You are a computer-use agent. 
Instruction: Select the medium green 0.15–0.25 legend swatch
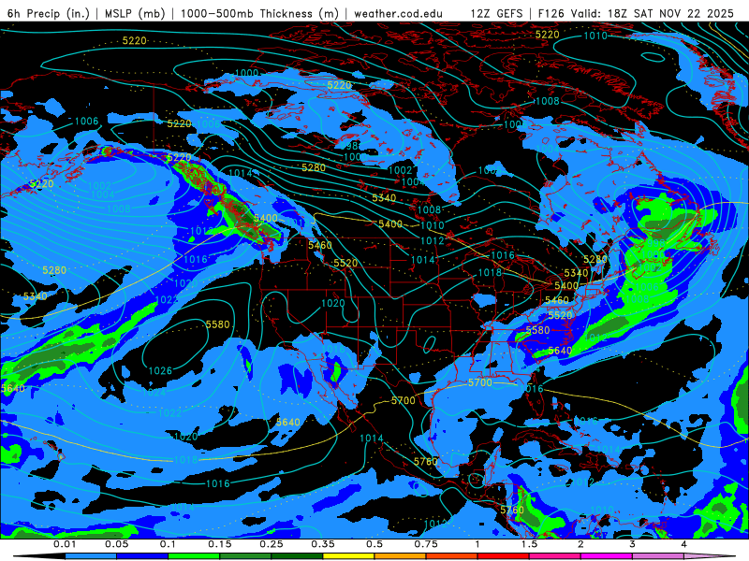(245, 556)
